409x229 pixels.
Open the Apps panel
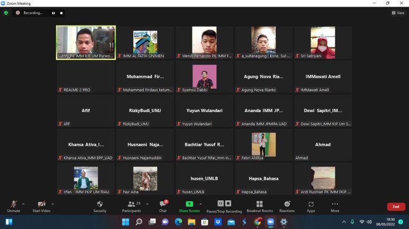[310, 206]
